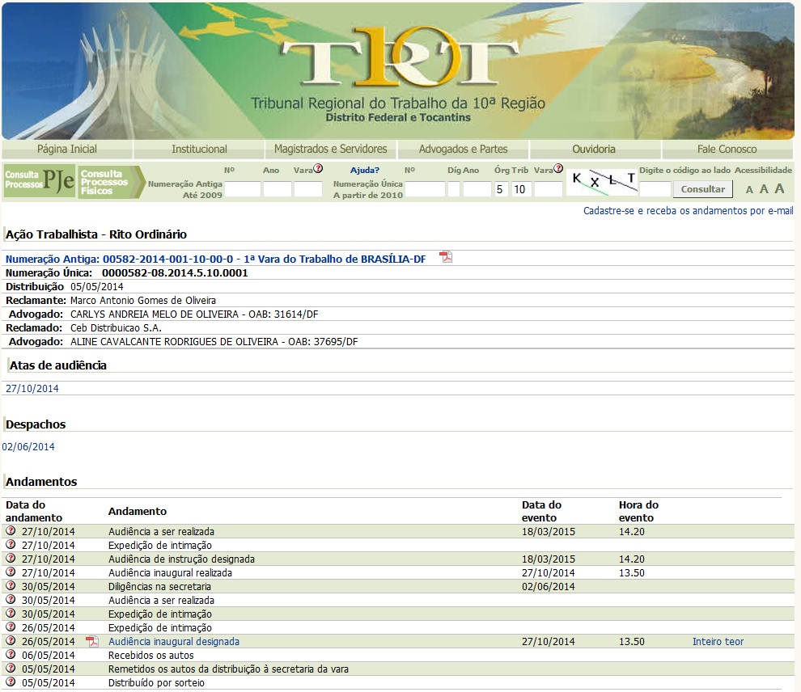Screen dimensions: 801x692
Task: Open the 27/10/2014 audiência ata link
Action: click(x=32, y=389)
